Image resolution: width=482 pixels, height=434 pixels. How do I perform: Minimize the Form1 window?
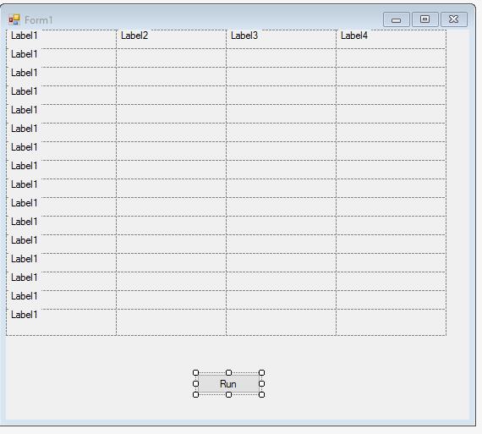(x=397, y=19)
